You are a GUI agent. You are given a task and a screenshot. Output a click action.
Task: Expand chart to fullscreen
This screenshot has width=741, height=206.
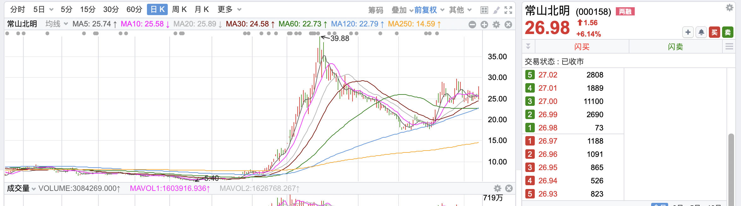[x=508, y=10]
